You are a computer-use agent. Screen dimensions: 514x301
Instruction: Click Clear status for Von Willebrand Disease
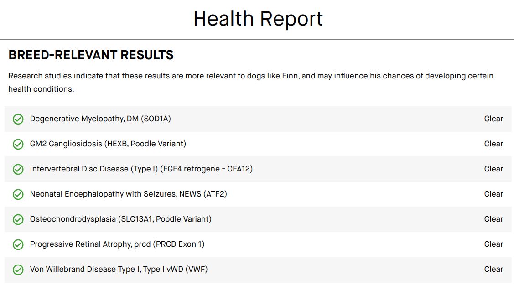click(x=493, y=269)
